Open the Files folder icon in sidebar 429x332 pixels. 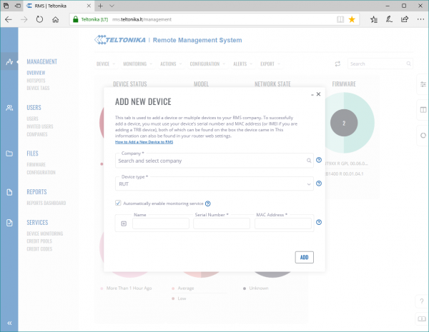point(9,154)
